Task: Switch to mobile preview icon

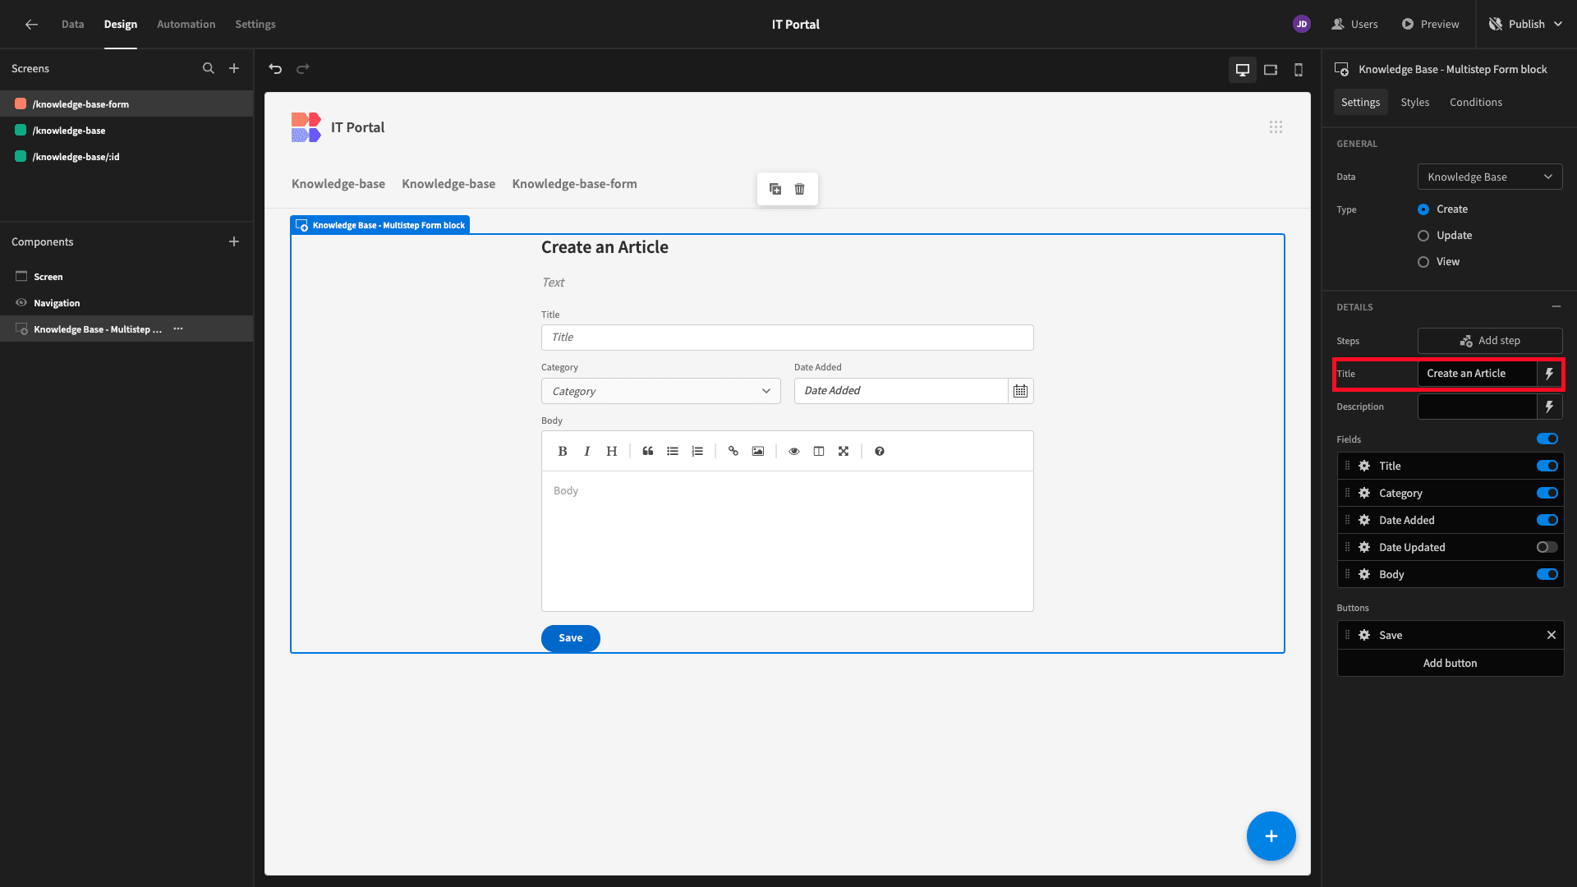Action: [x=1299, y=70]
